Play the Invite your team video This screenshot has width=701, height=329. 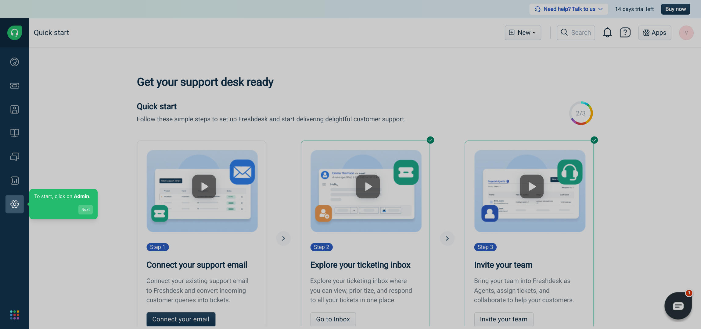(532, 186)
